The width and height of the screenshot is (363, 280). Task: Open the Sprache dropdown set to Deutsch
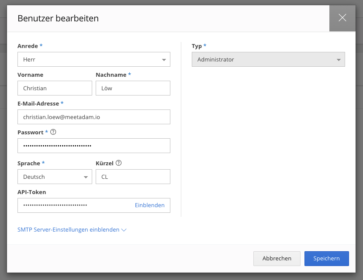[50, 177]
